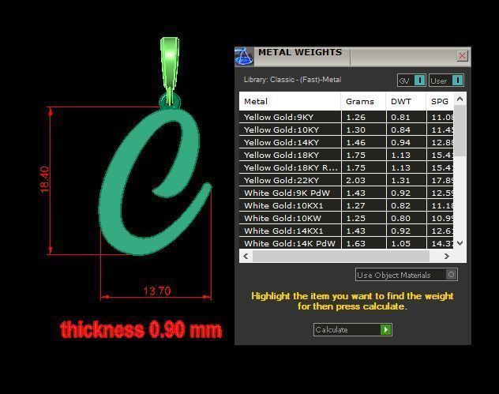499x394 pixels.
Task: Select the Yellow Gold:10KY row
Action: (347, 129)
